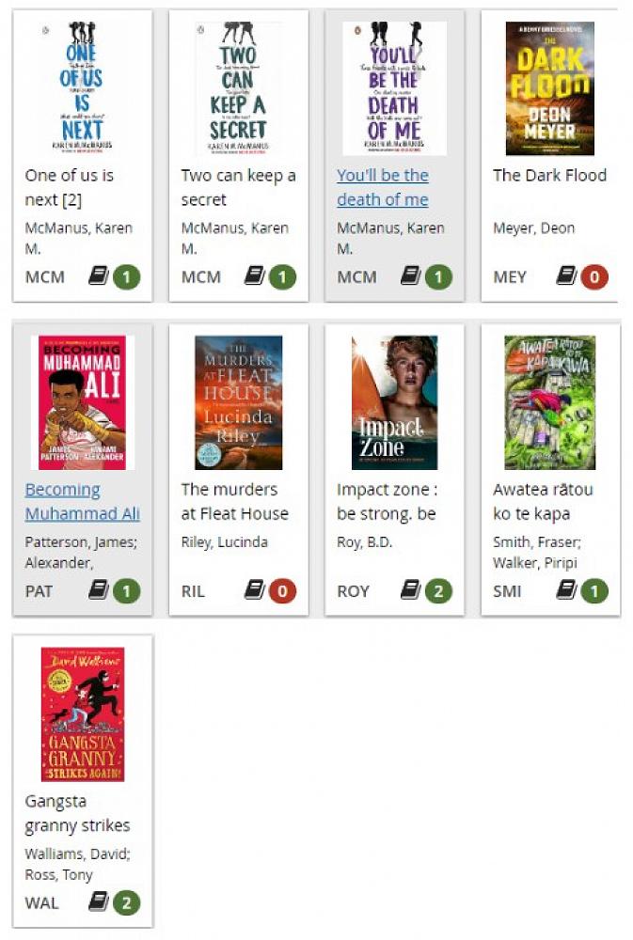Click book icon on One of us is next card
The height and width of the screenshot is (940, 633).
point(99,275)
